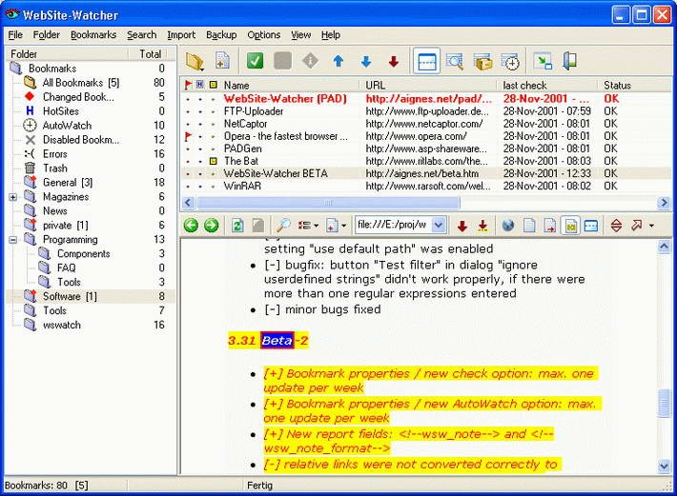Expand the Magazines folder tree node

[x=13, y=197]
